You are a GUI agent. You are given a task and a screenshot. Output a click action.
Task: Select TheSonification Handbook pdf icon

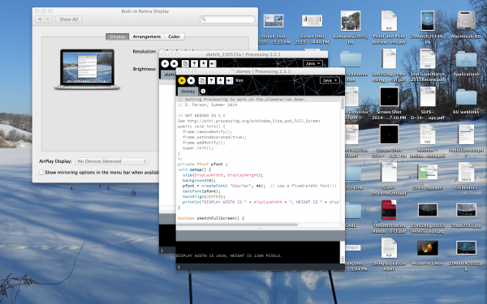389,210
